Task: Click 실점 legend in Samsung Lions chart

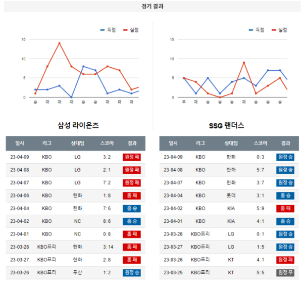Action: pyautogui.click(x=131, y=30)
